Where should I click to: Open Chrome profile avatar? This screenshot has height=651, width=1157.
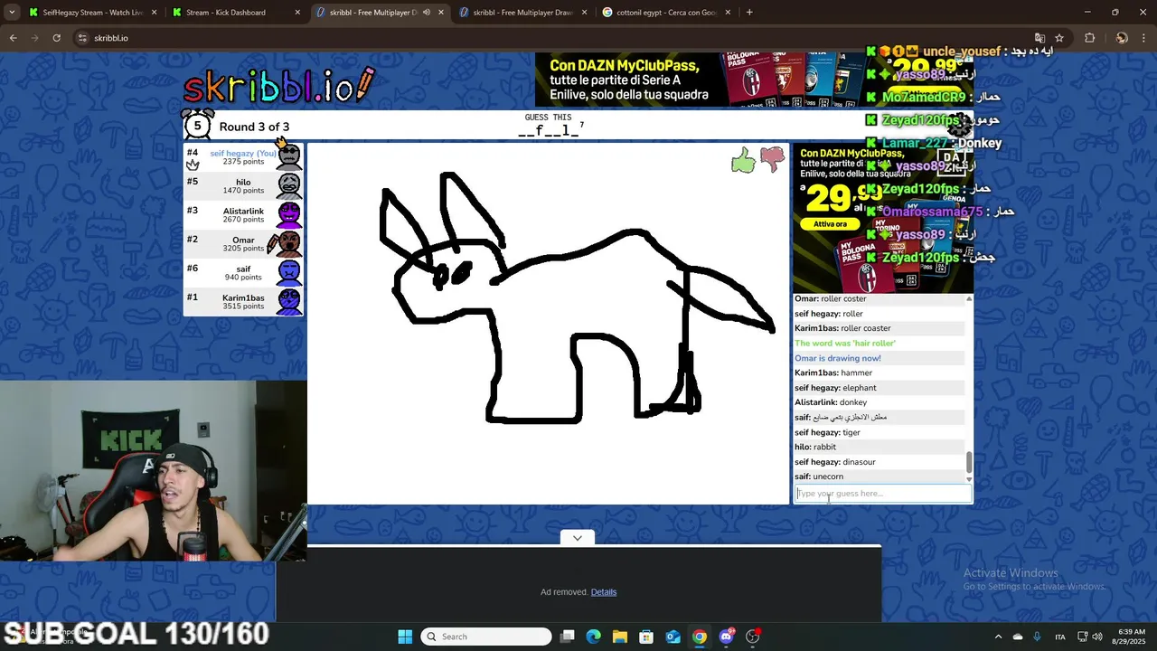1122,38
